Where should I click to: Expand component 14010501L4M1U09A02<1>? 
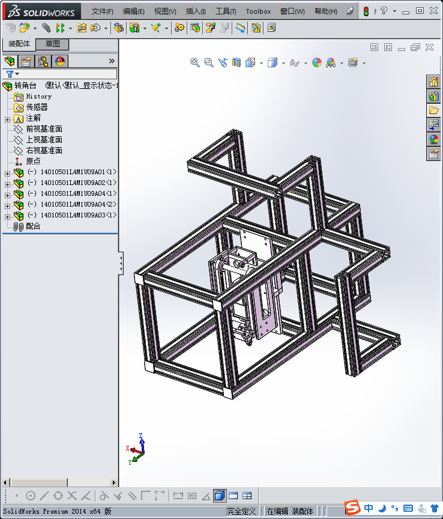coord(7,184)
